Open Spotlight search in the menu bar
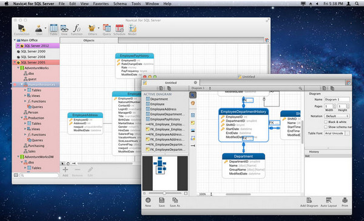The image size is (364, 221). point(357,4)
